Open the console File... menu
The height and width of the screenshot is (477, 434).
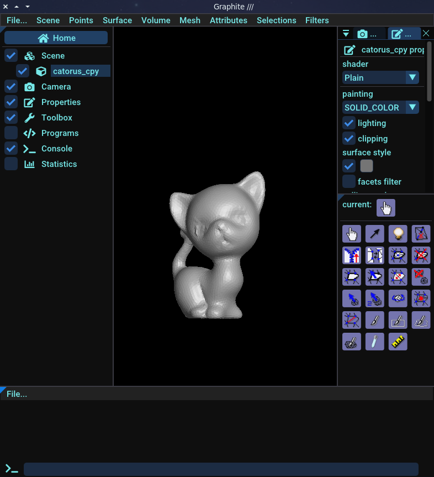[17, 394]
